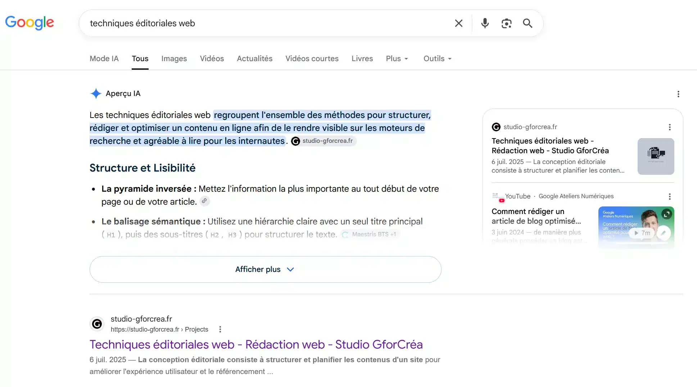697x387 pixels.
Task: Click studio-gforcrea.fr site name in result
Action: pyautogui.click(x=141, y=319)
